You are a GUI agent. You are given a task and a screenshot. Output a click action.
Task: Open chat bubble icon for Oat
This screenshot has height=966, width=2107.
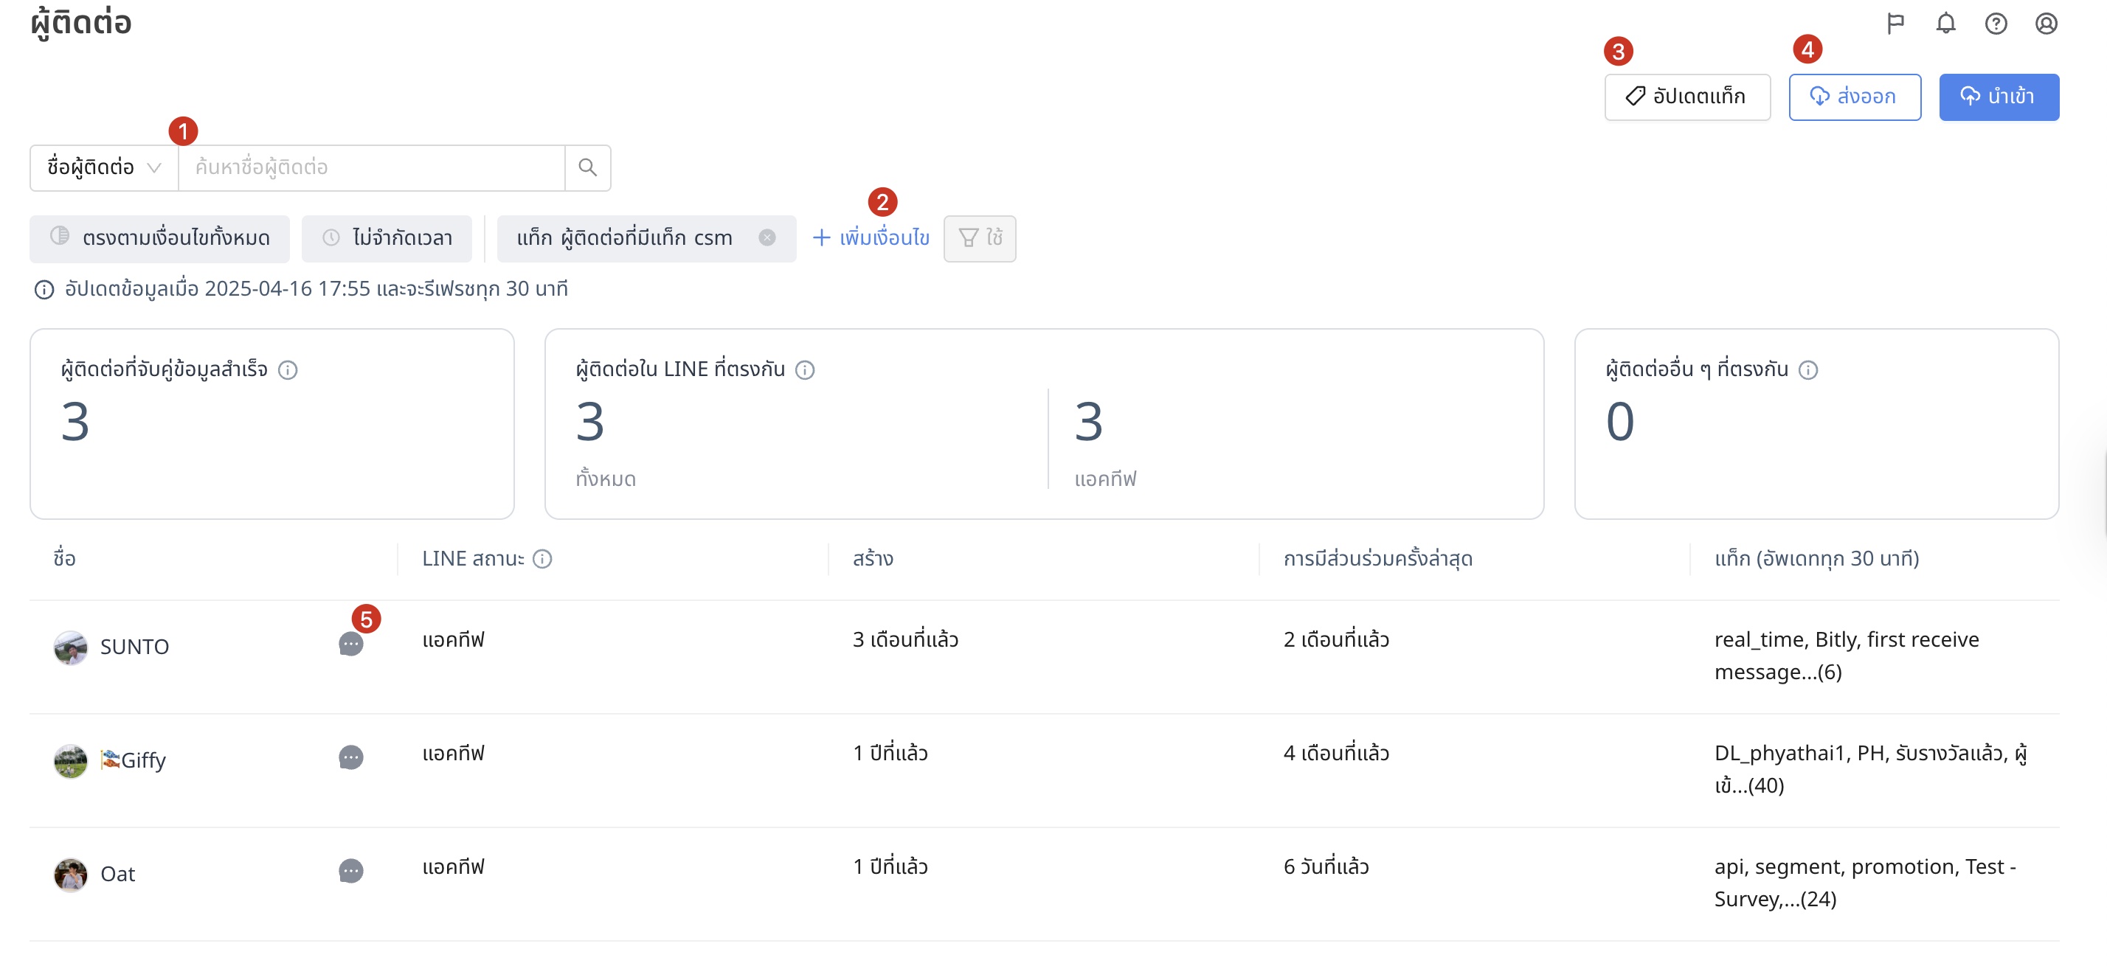(351, 871)
